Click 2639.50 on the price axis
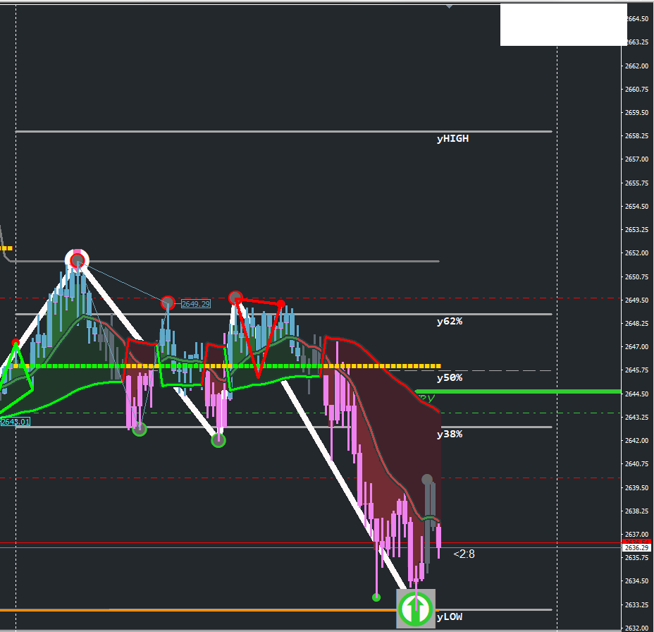654x632 pixels. tap(637, 487)
